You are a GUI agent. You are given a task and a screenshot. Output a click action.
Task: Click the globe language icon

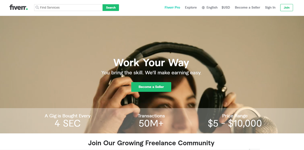(203, 8)
